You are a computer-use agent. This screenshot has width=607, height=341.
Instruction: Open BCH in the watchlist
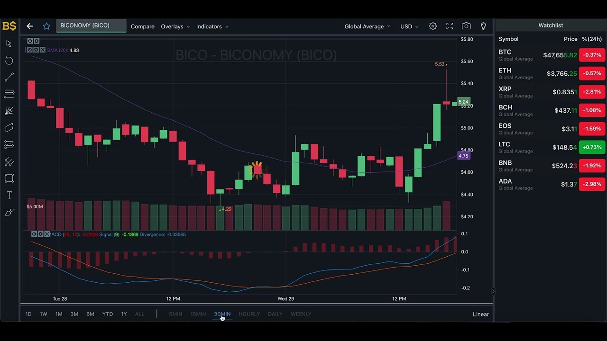click(551, 110)
